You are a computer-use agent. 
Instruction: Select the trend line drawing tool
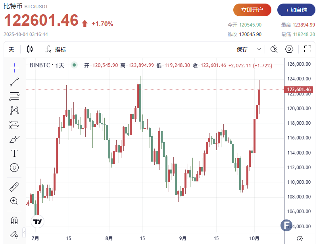[14, 82]
